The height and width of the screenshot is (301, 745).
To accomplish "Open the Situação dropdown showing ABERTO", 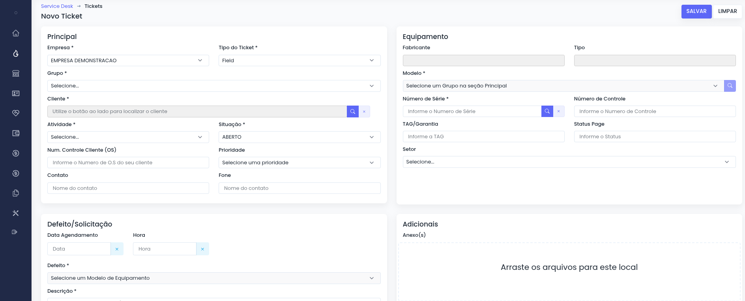I will 299,137.
